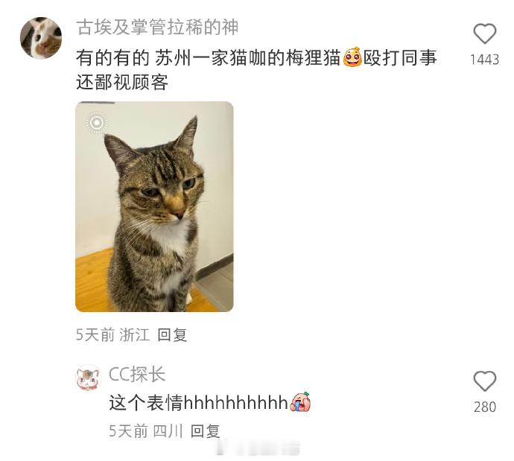The width and height of the screenshot is (514, 461).
Task: Open the tabby cat photo
Action: coord(154,206)
